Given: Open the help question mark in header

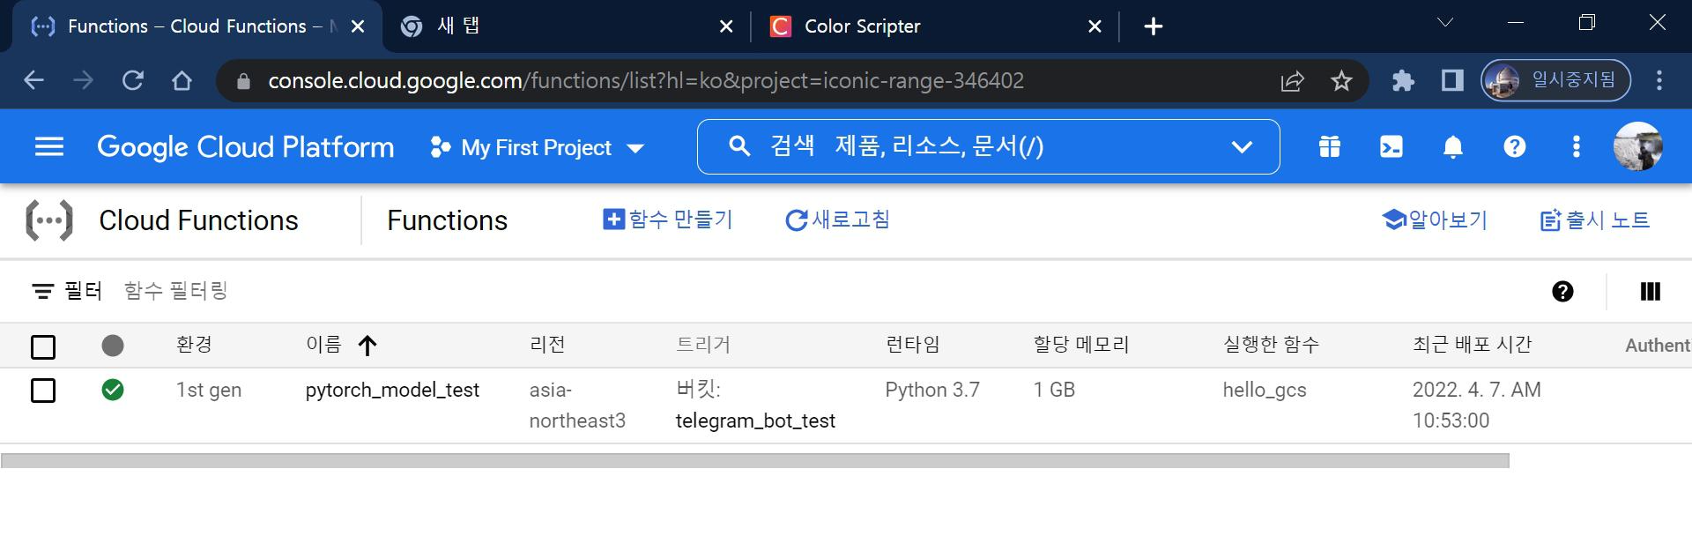Looking at the screenshot, I should [x=1515, y=147].
